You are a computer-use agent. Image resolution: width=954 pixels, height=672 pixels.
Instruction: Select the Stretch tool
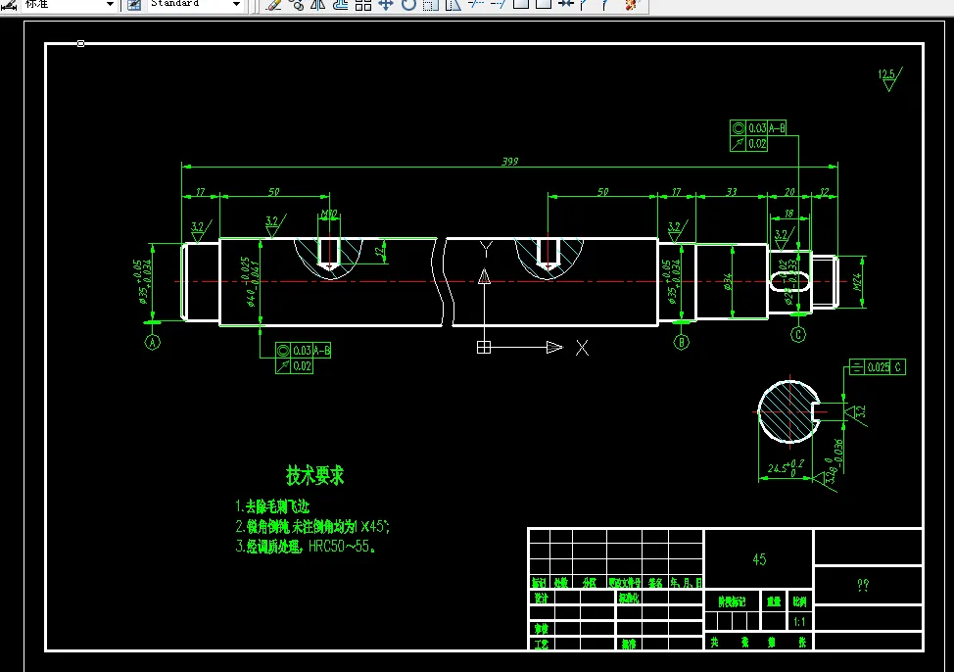[x=453, y=5]
